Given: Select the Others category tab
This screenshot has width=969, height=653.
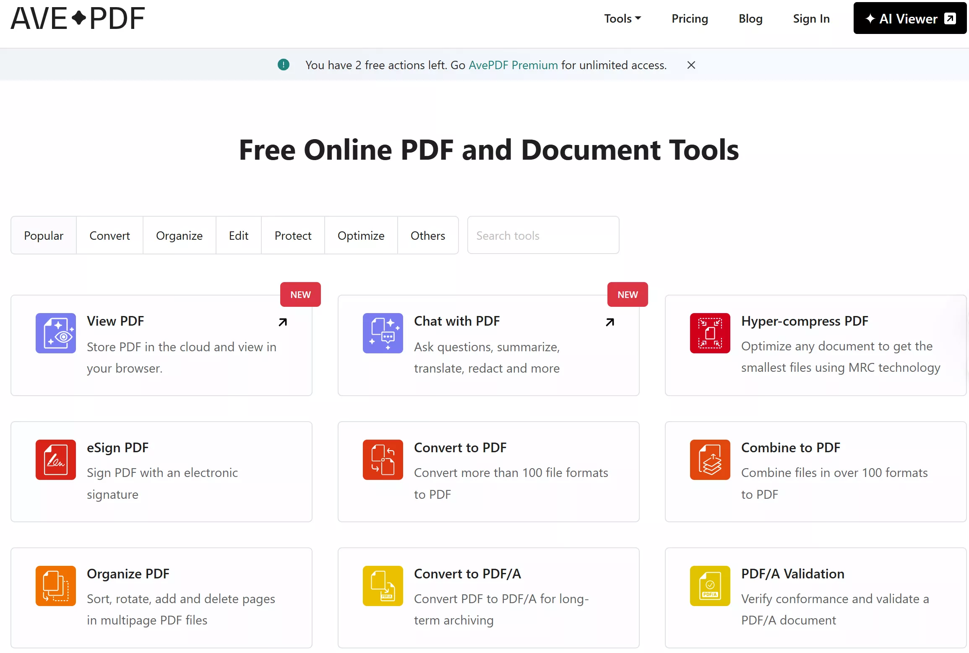Looking at the screenshot, I should 427,235.
